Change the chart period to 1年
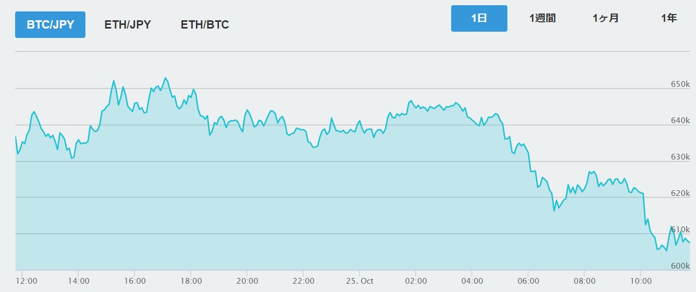The image size is (696, 292). pyautogui.click(x=668, y=18)
